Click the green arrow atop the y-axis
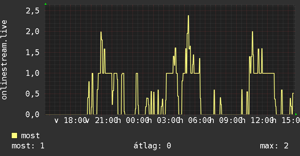300x156 pixels. point(46,4)
